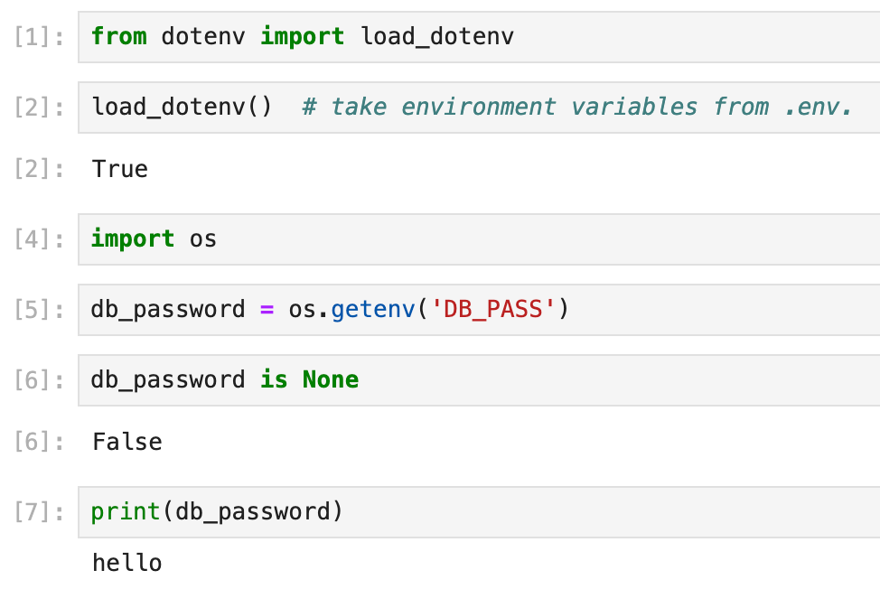Image resolution: width=880 pixels, height=589 pixels.
Task: Click the [1]: cell prompt
Action: (x=39, y=37)
